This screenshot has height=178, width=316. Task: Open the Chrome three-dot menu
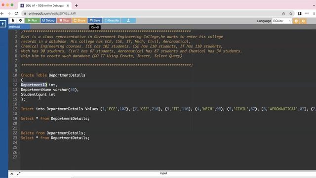[314, 13]
